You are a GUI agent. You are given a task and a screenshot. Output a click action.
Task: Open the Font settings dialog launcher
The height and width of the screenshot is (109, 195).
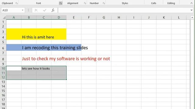point(61,3)
